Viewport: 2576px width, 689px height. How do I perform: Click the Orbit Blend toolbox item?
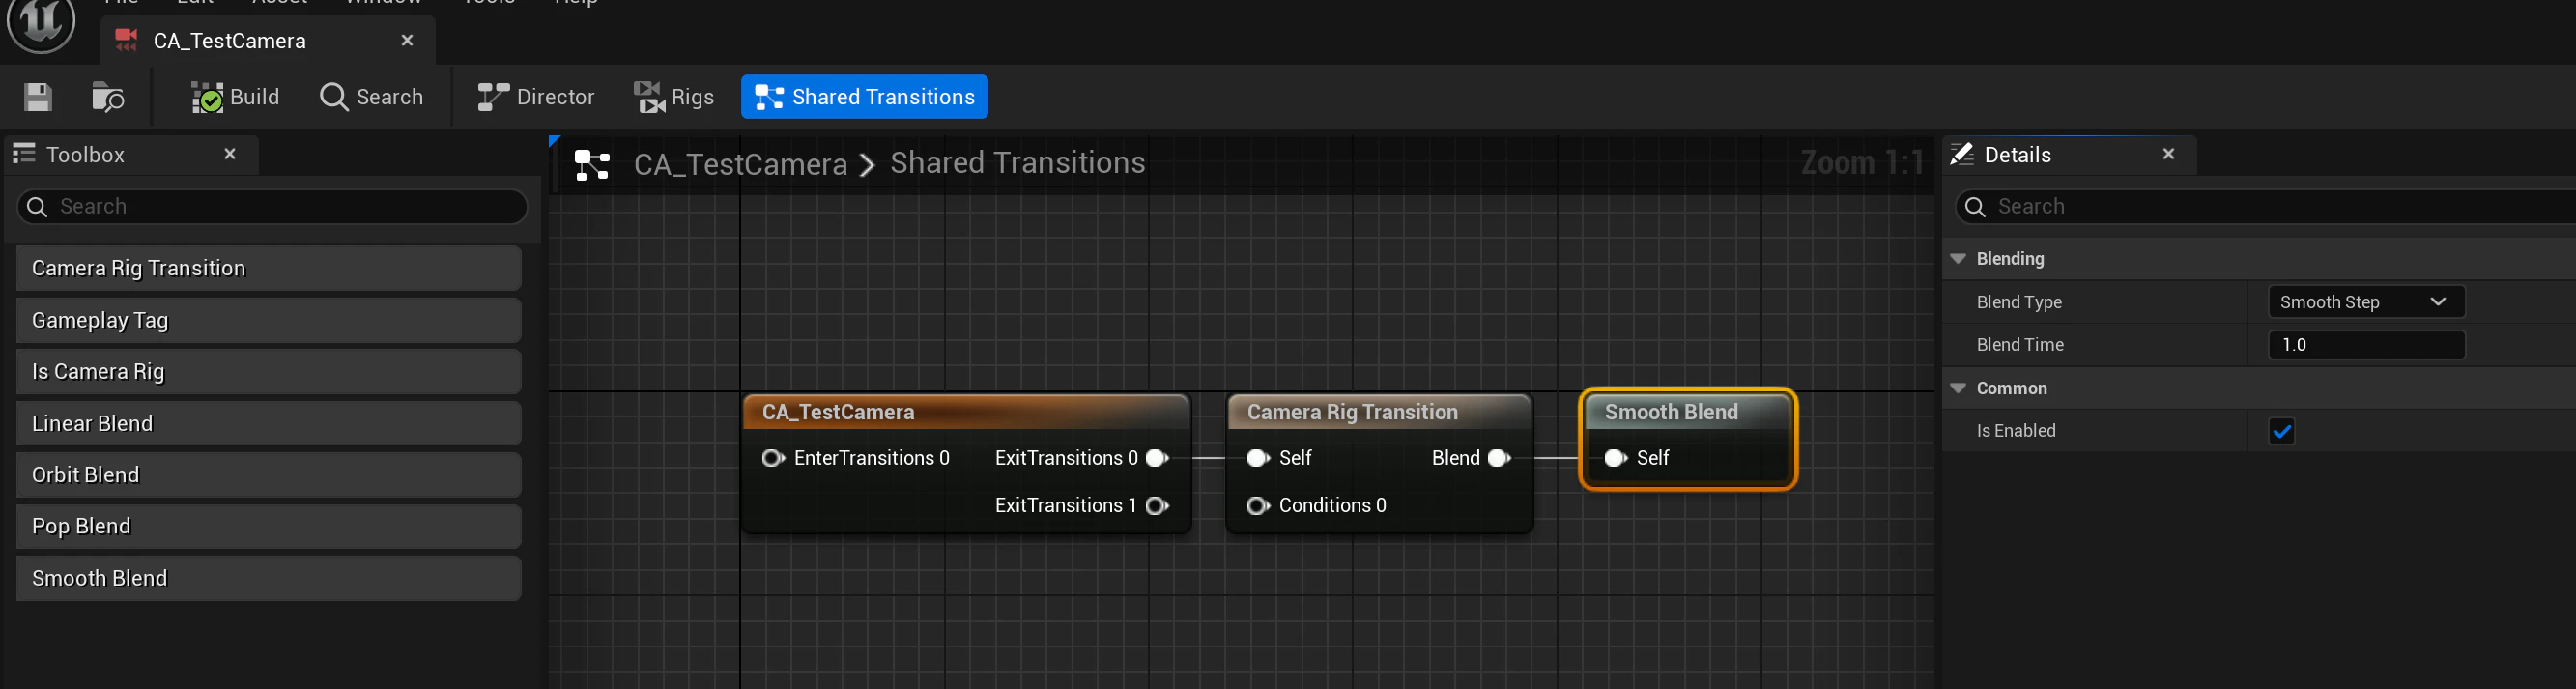(x=269, y=475)
